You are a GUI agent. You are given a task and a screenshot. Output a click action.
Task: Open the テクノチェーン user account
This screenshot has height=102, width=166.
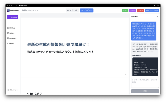(x=13, y=90)
